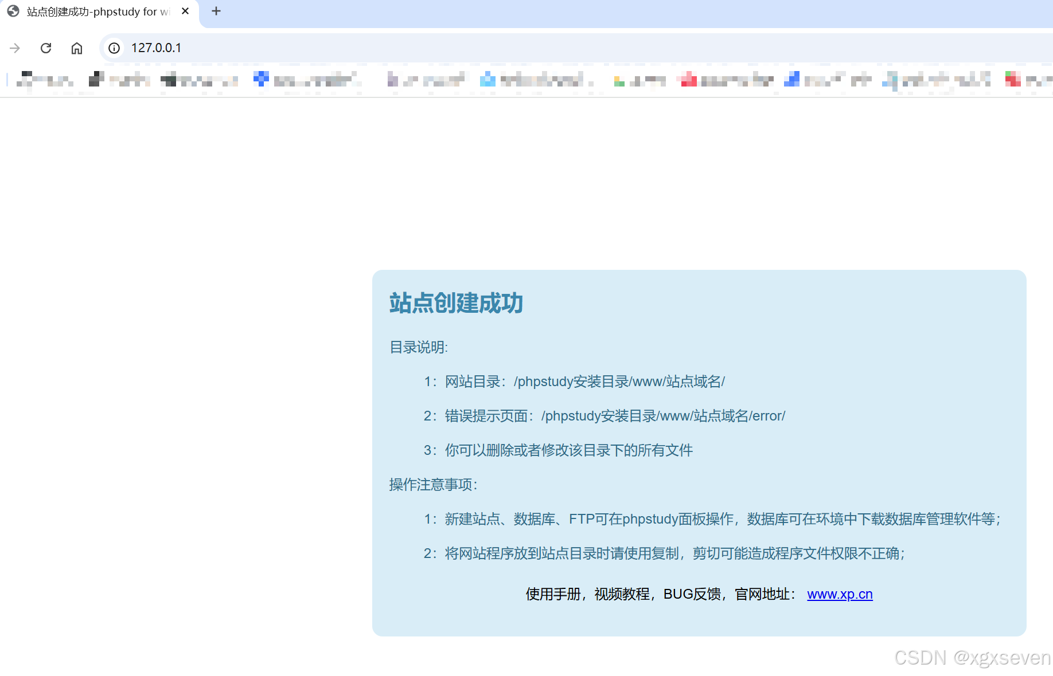Reload the page with the refresh icon
1053x676 pixels.
46,48
